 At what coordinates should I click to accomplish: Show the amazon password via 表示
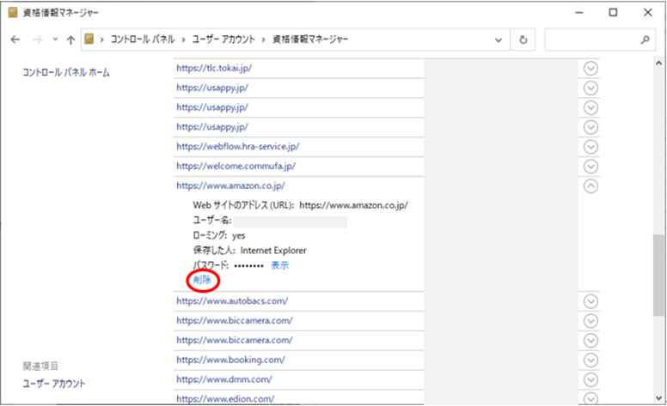pos(280,265)
